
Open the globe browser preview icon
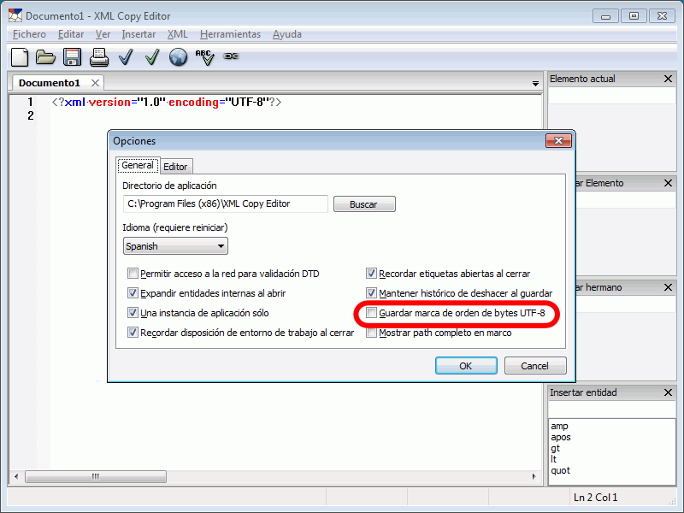coord(178,57)
